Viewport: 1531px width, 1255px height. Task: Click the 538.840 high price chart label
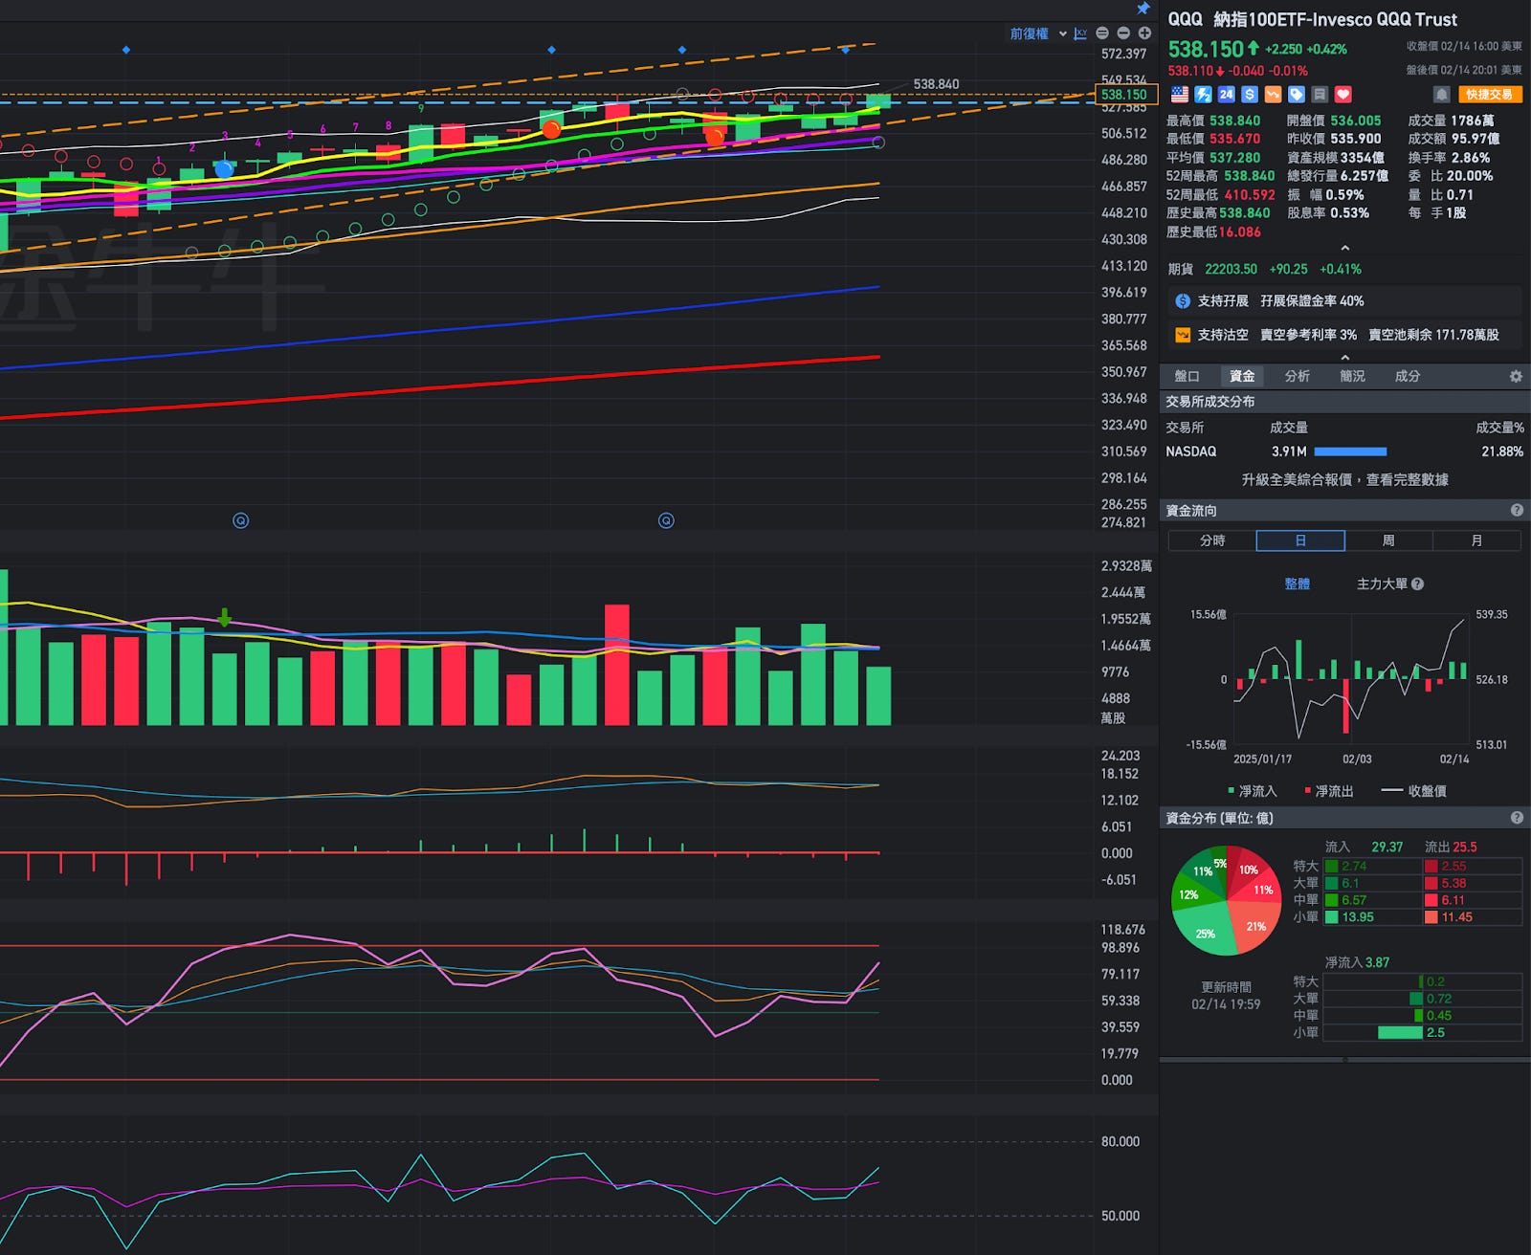(936, 84)
